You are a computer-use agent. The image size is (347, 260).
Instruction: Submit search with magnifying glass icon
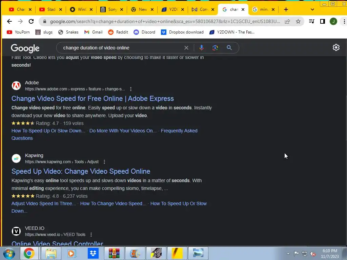point(229,48)
